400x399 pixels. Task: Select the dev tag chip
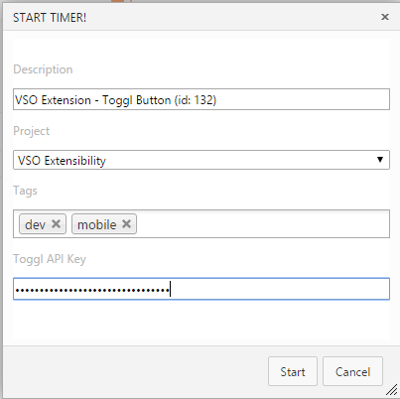click(43, 224)
